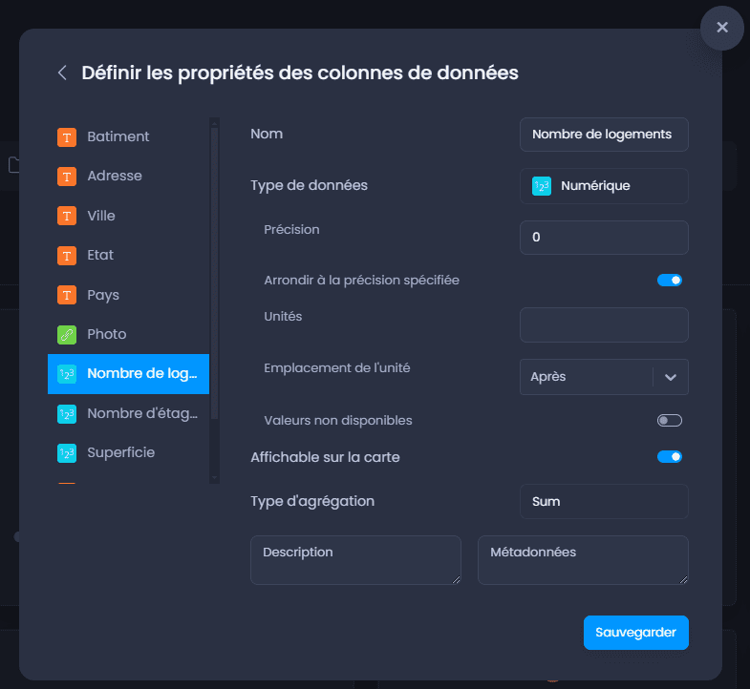
Task: Choose the Pays column
Action: pyautogui.click(x=128, y=295)
